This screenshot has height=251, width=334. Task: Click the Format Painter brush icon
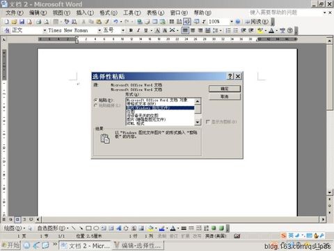pos(106,22)
